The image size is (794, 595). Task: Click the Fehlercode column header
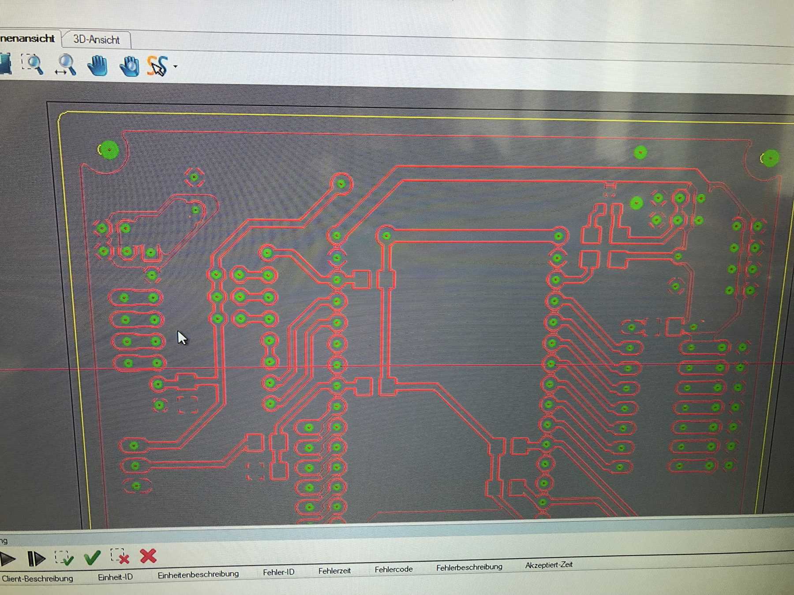click(393, 569)
